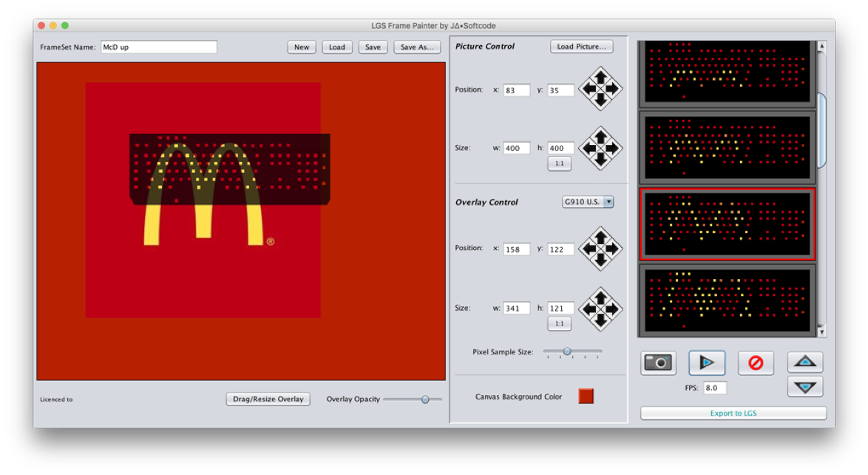Edit picture size height field
Viewport: 868px width, 475px height.
[x=560, y=148]
